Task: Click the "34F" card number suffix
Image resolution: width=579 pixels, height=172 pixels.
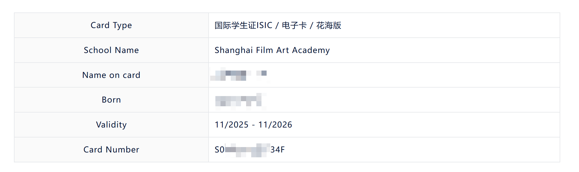Action: [x=277, y=150]
